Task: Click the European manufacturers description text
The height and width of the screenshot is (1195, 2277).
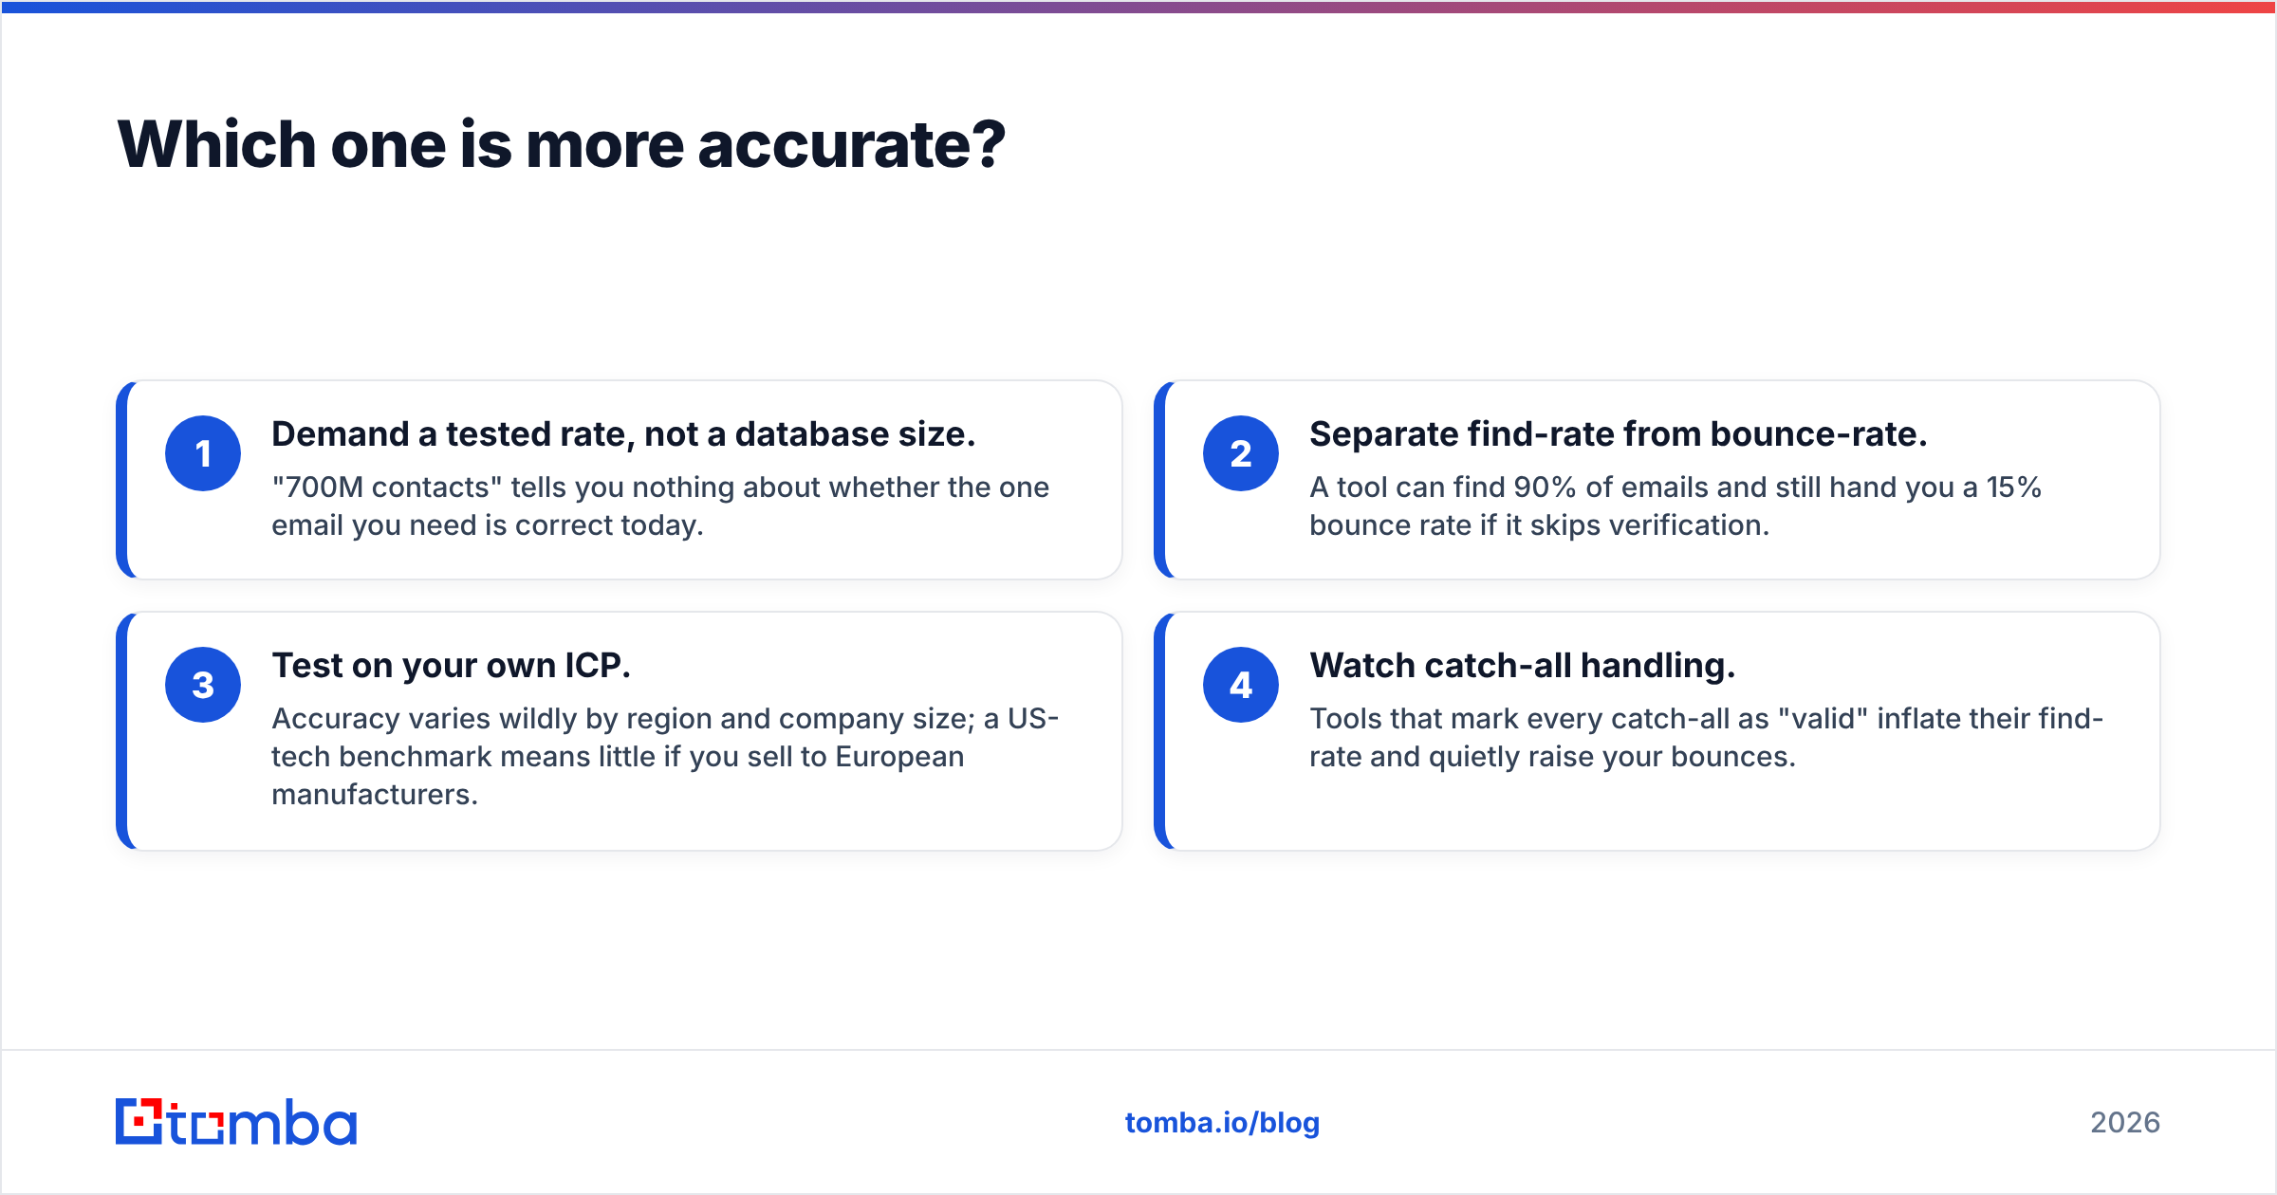Action: (x=665, y=756)
